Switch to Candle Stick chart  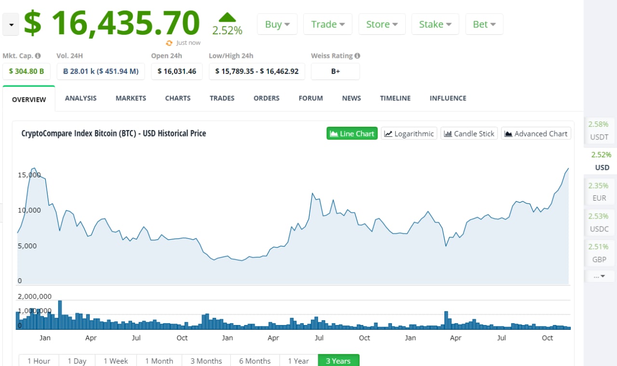point(469,134)
